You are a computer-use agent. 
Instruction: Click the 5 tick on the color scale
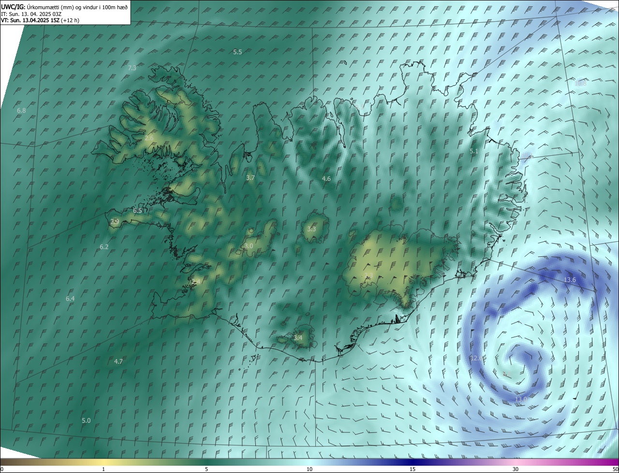(x=206, y=469)
